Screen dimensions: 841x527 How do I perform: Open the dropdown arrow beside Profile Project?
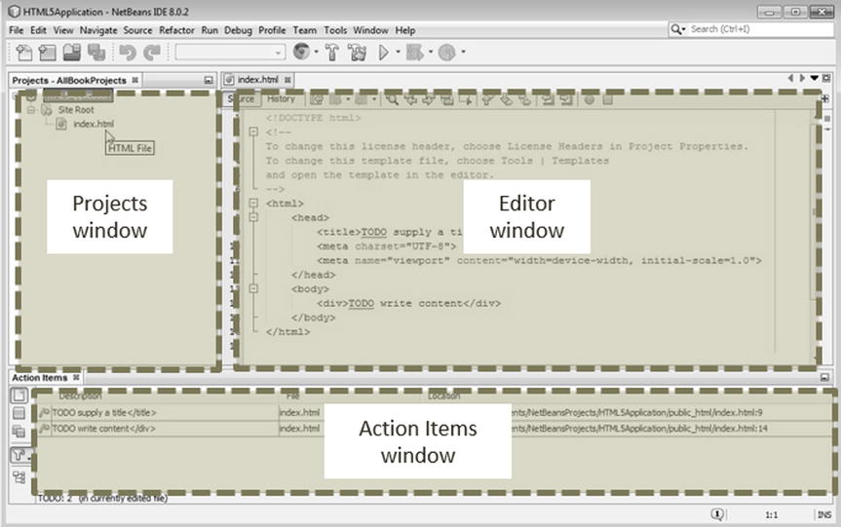463,52
